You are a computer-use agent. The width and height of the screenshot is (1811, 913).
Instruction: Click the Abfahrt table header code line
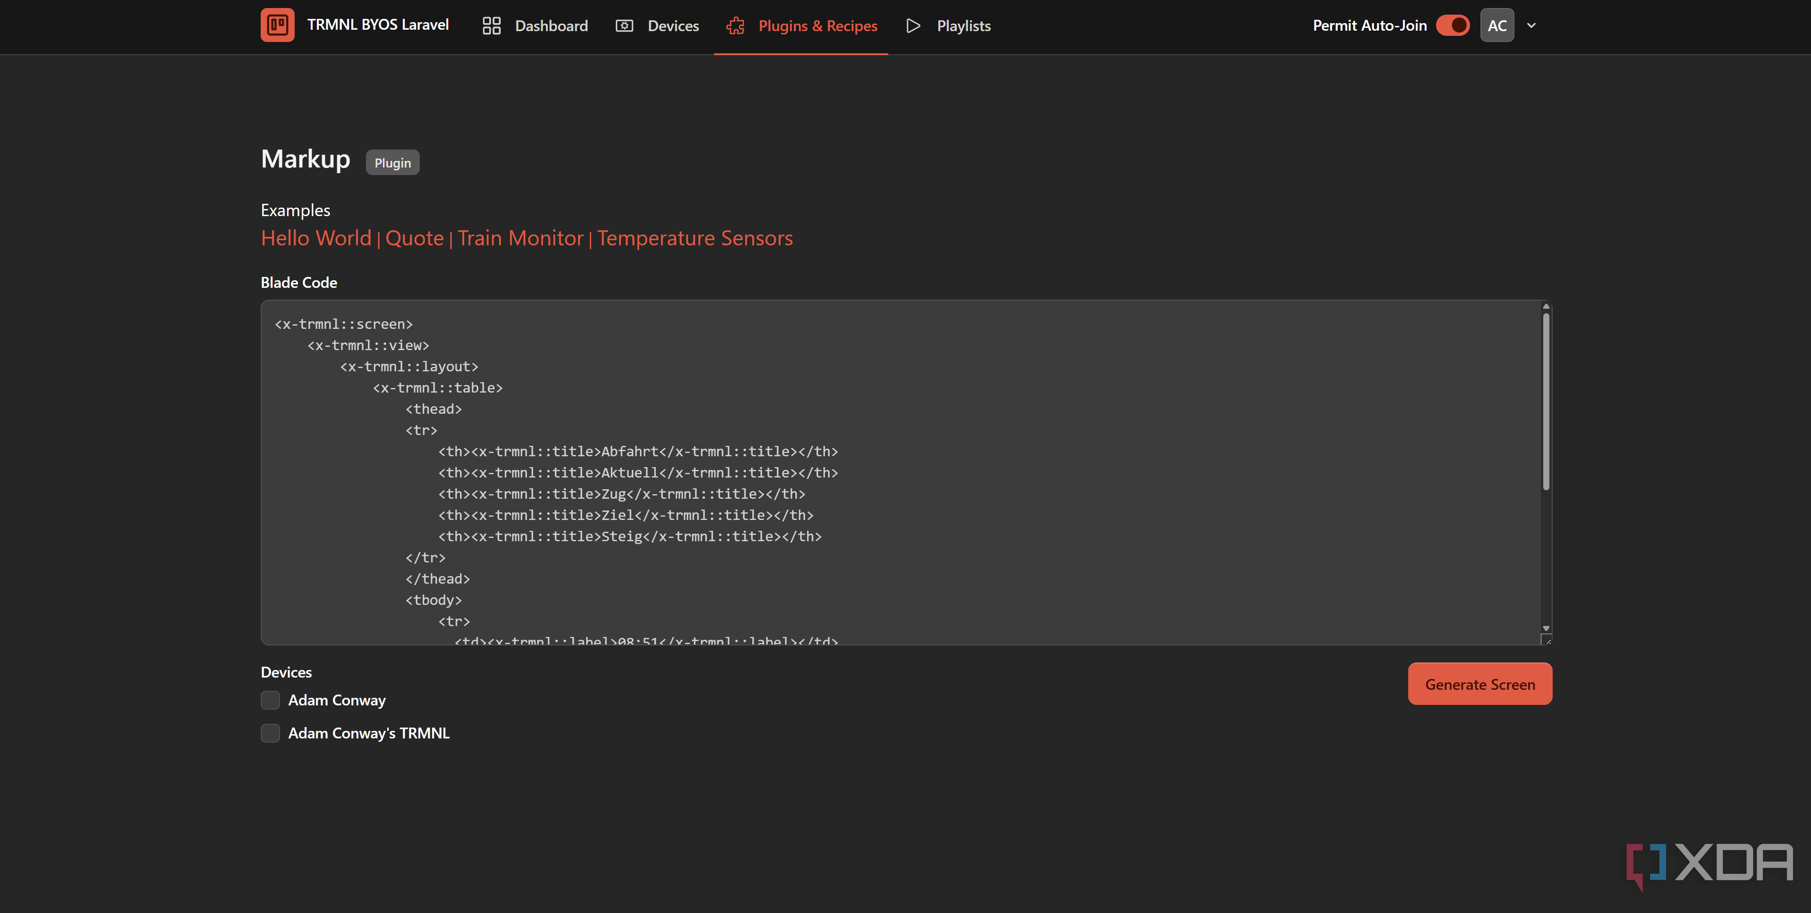(638, 452)
